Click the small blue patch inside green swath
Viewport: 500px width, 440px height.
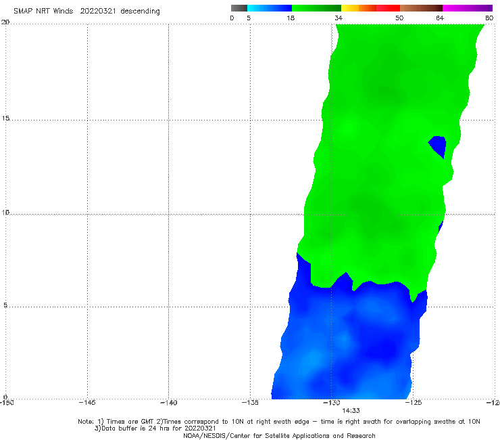[x=438, y=146]
